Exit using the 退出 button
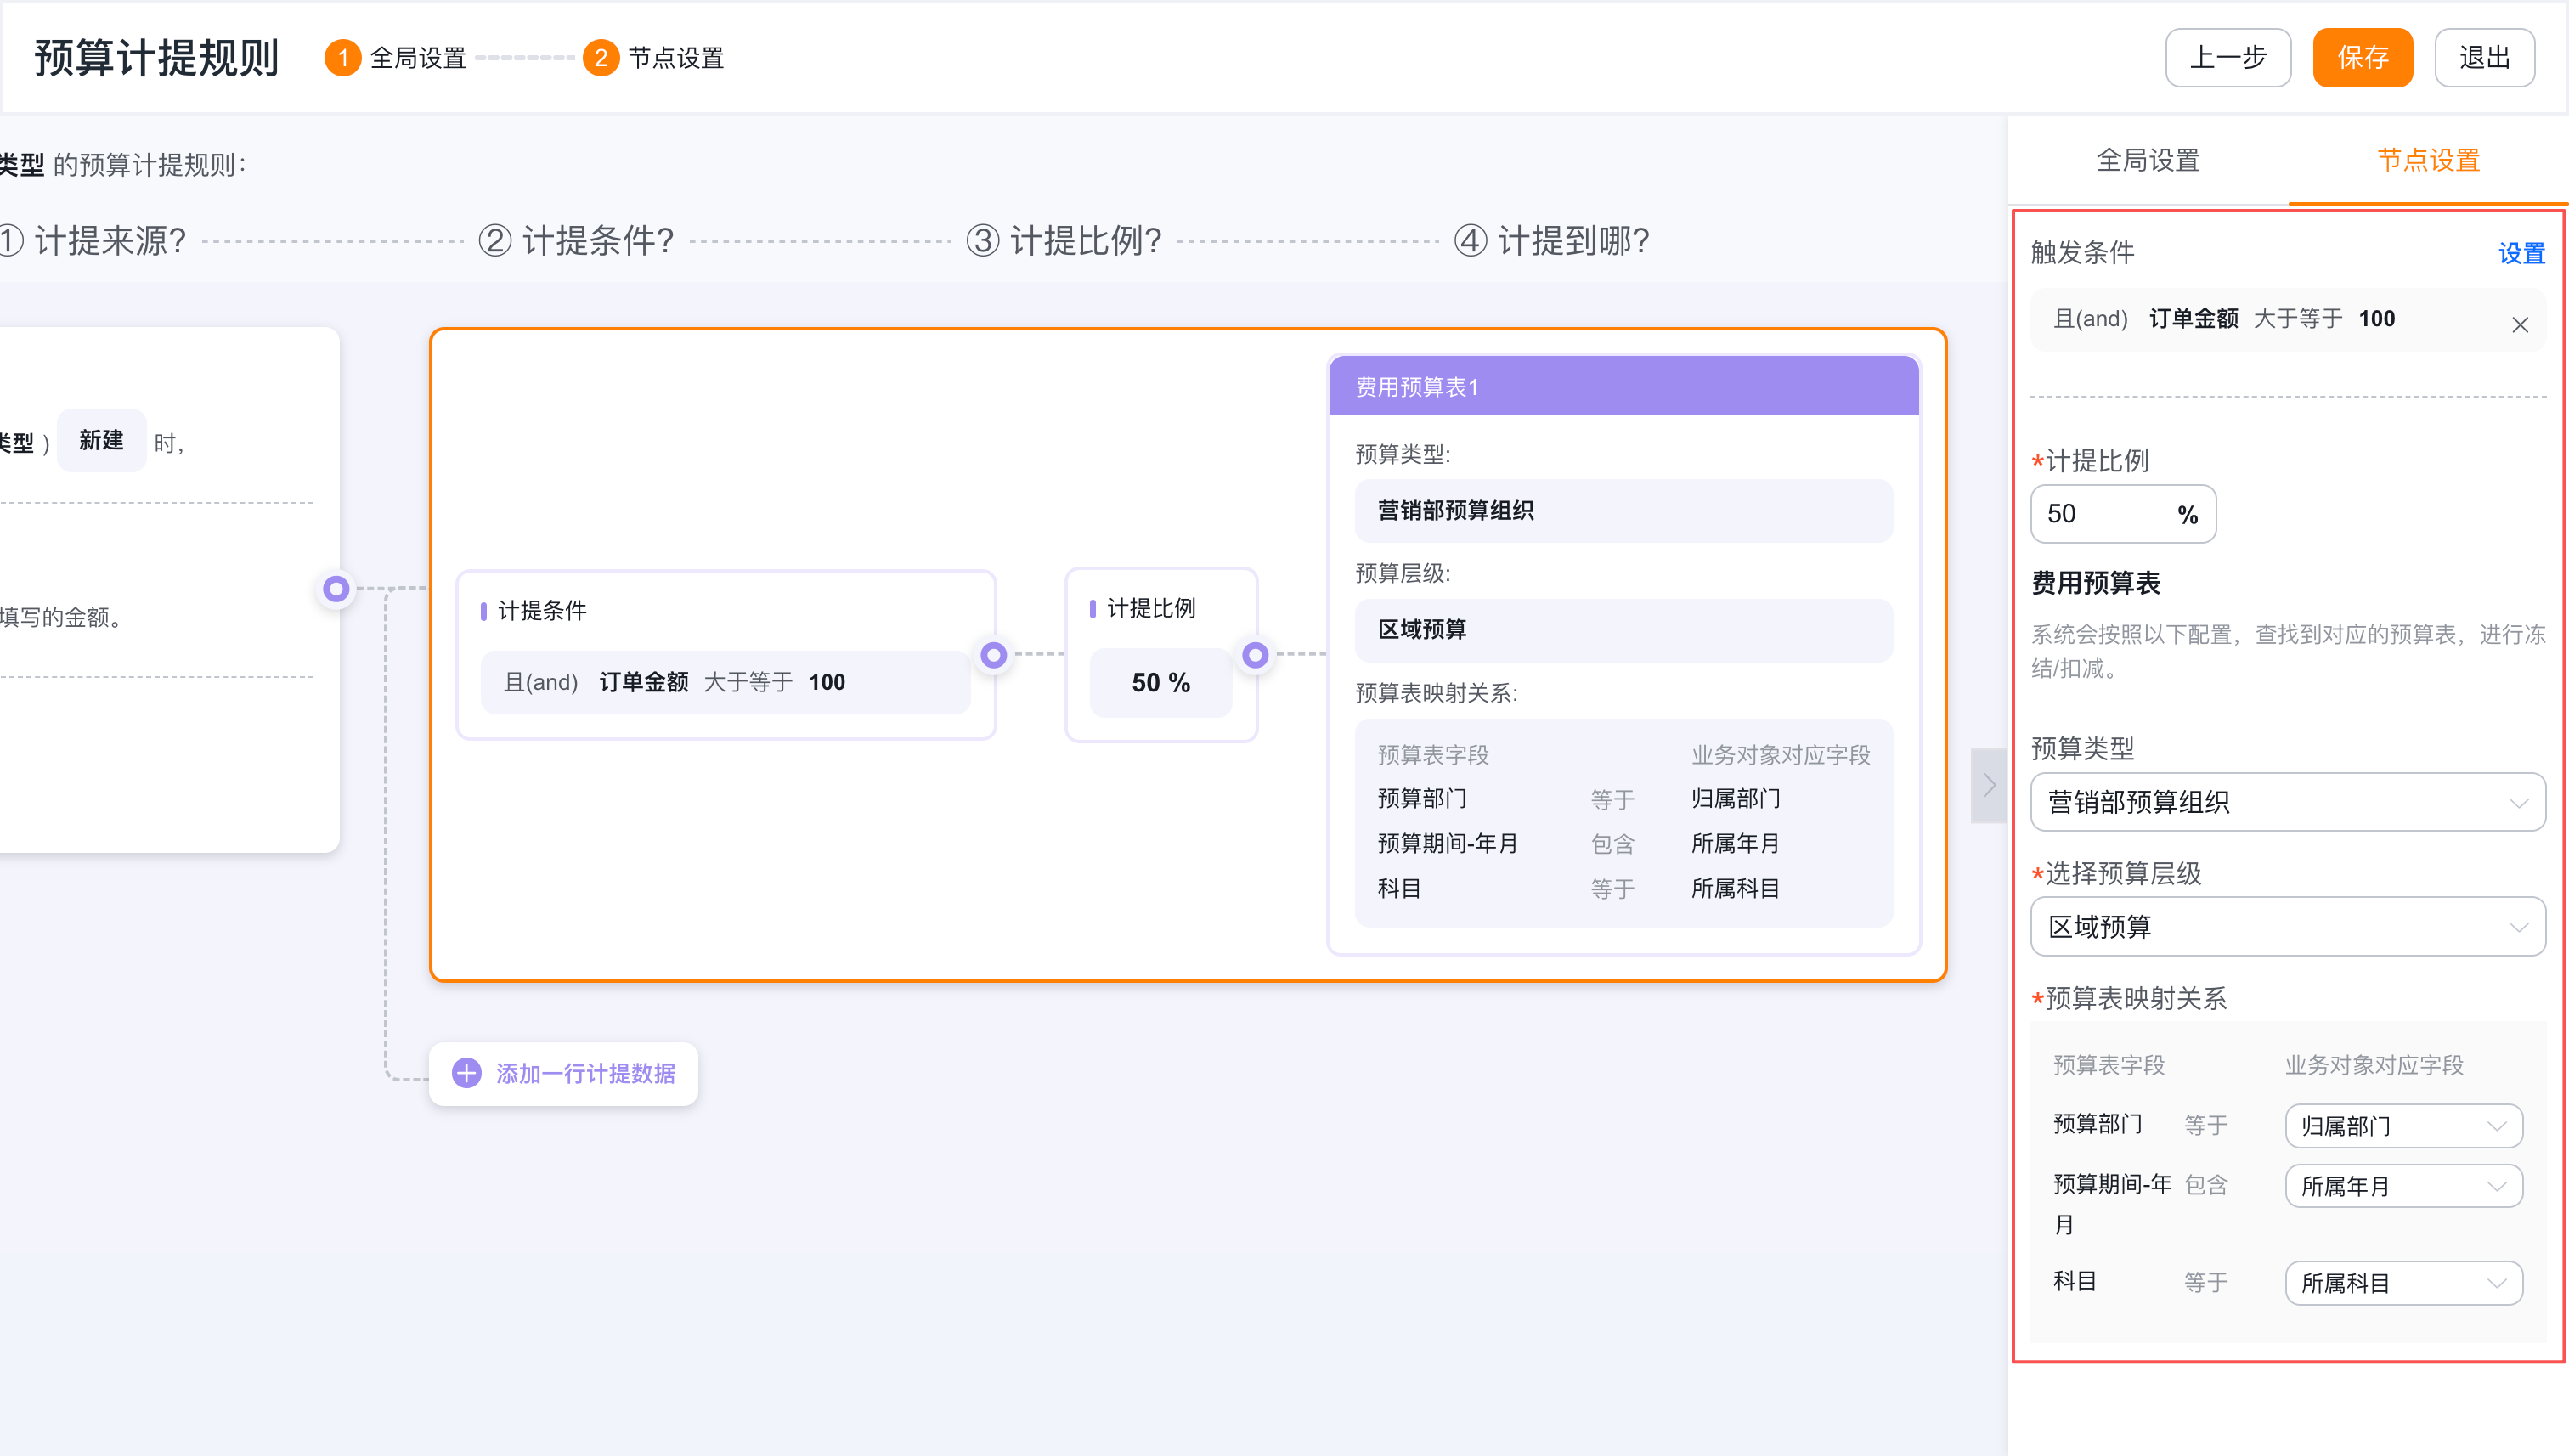The height and width of the screenshot is (1456, 2569). point(2484,58)
